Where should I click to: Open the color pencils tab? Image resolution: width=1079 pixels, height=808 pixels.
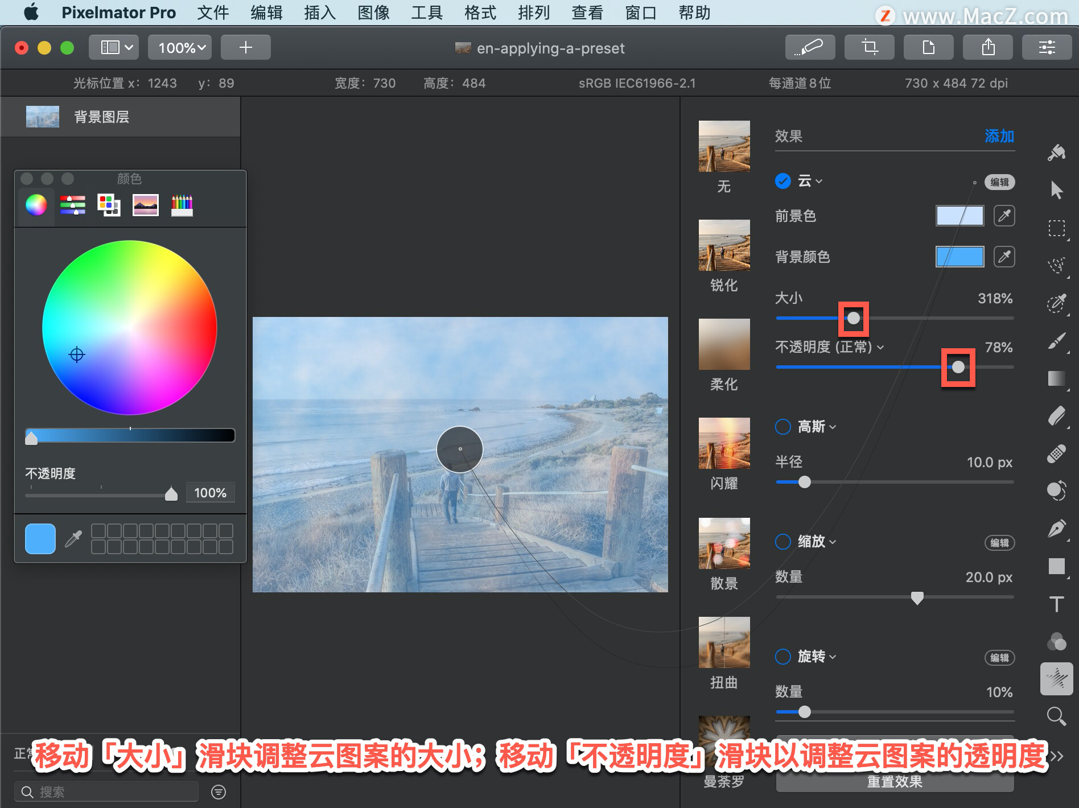click(182, 205)
